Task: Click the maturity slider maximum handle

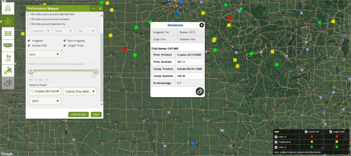Action: click(x=96, y=71)
